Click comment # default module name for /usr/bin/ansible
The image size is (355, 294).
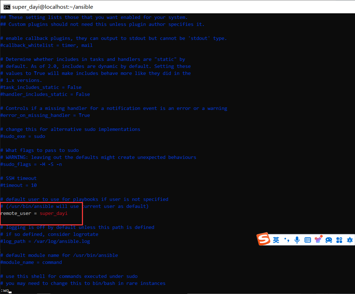[x=59, y=255]
